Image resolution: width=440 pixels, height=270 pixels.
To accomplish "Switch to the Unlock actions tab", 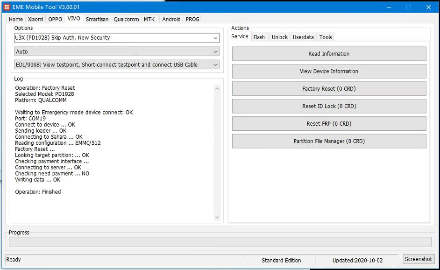I will click(280, 37).
